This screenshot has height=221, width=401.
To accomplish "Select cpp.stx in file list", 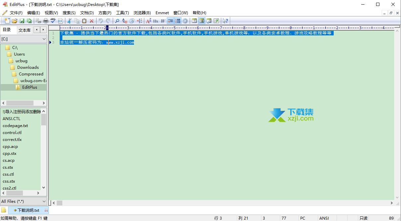I will tap(9, 153).
